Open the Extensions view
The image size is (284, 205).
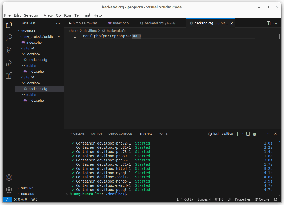[x=9, y=76]
